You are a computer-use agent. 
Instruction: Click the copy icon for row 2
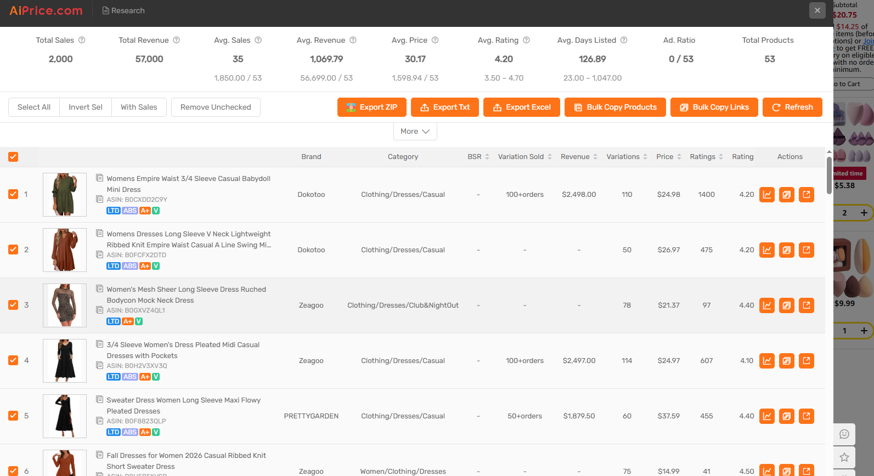coord(787,250)
